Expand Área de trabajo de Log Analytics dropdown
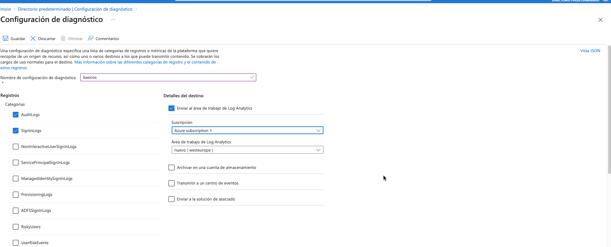Image resolution: width=611 pixels, height=247 pixels. (x=247, y=150)
